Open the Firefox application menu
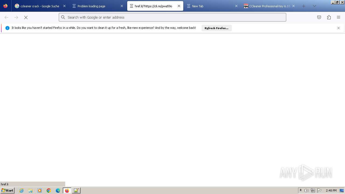The width and height of the screenshot is (345, 194). pyautogui.click(x=339, y=17)
